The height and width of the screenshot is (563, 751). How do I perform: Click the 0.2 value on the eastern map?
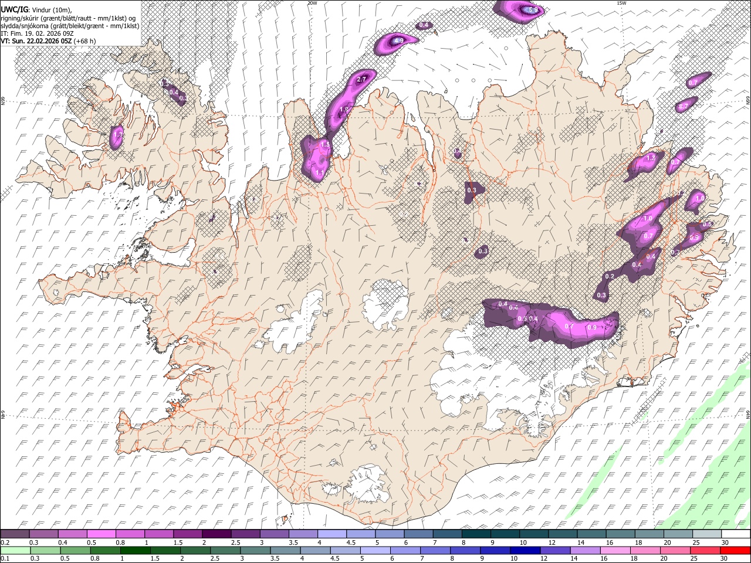610,277
